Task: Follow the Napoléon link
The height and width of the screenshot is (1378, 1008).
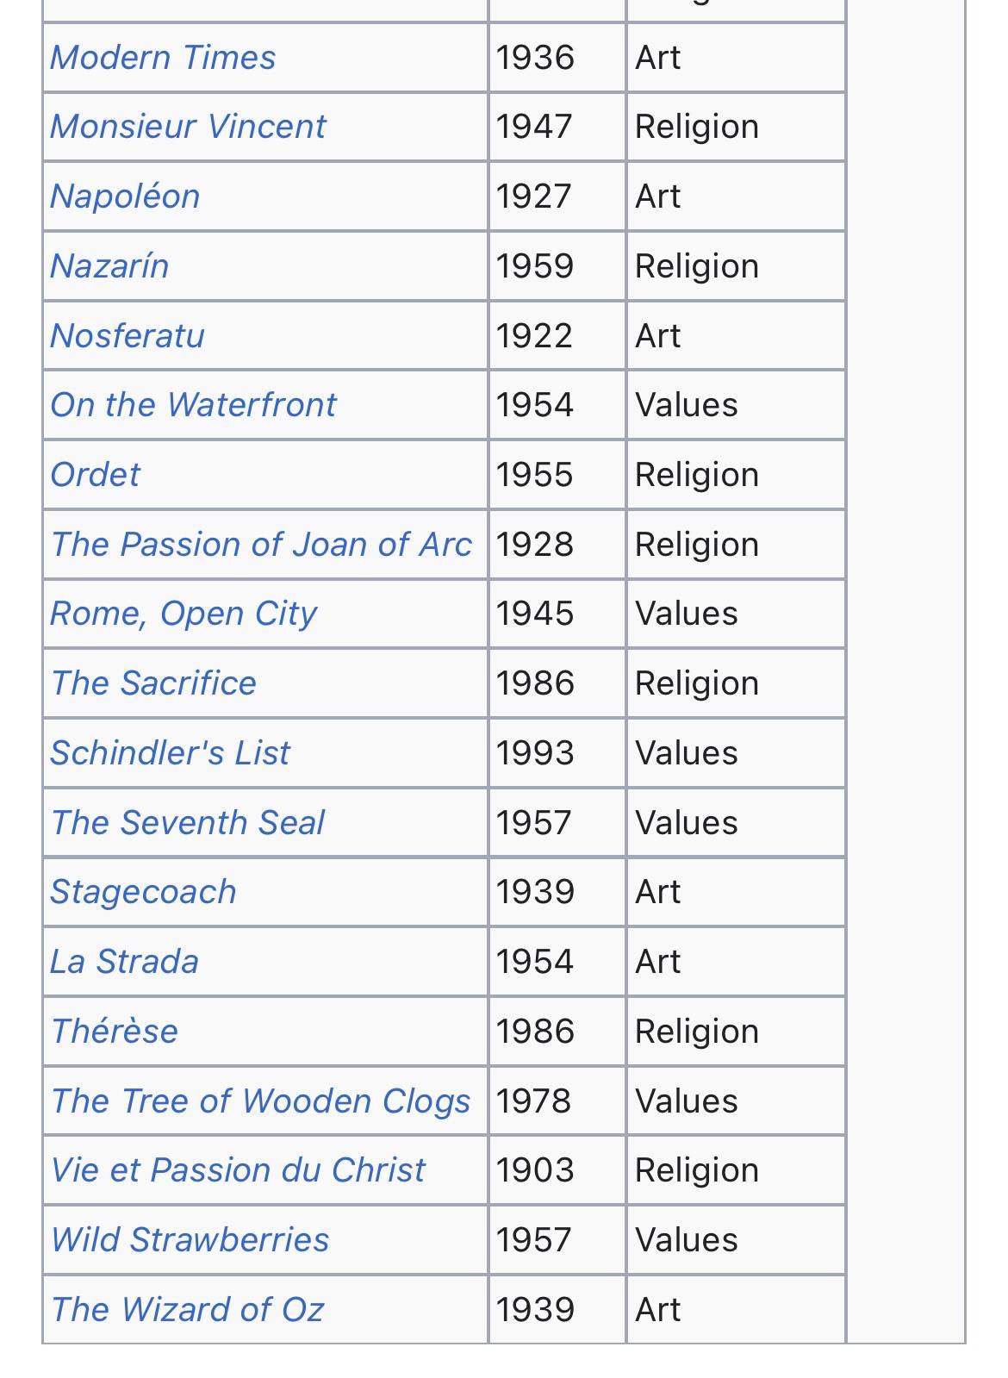Action: (x=125, y=196)
